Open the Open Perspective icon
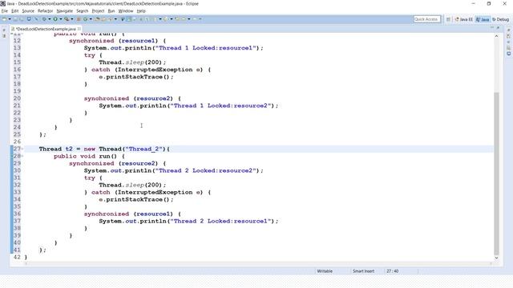 coord(448,19)
